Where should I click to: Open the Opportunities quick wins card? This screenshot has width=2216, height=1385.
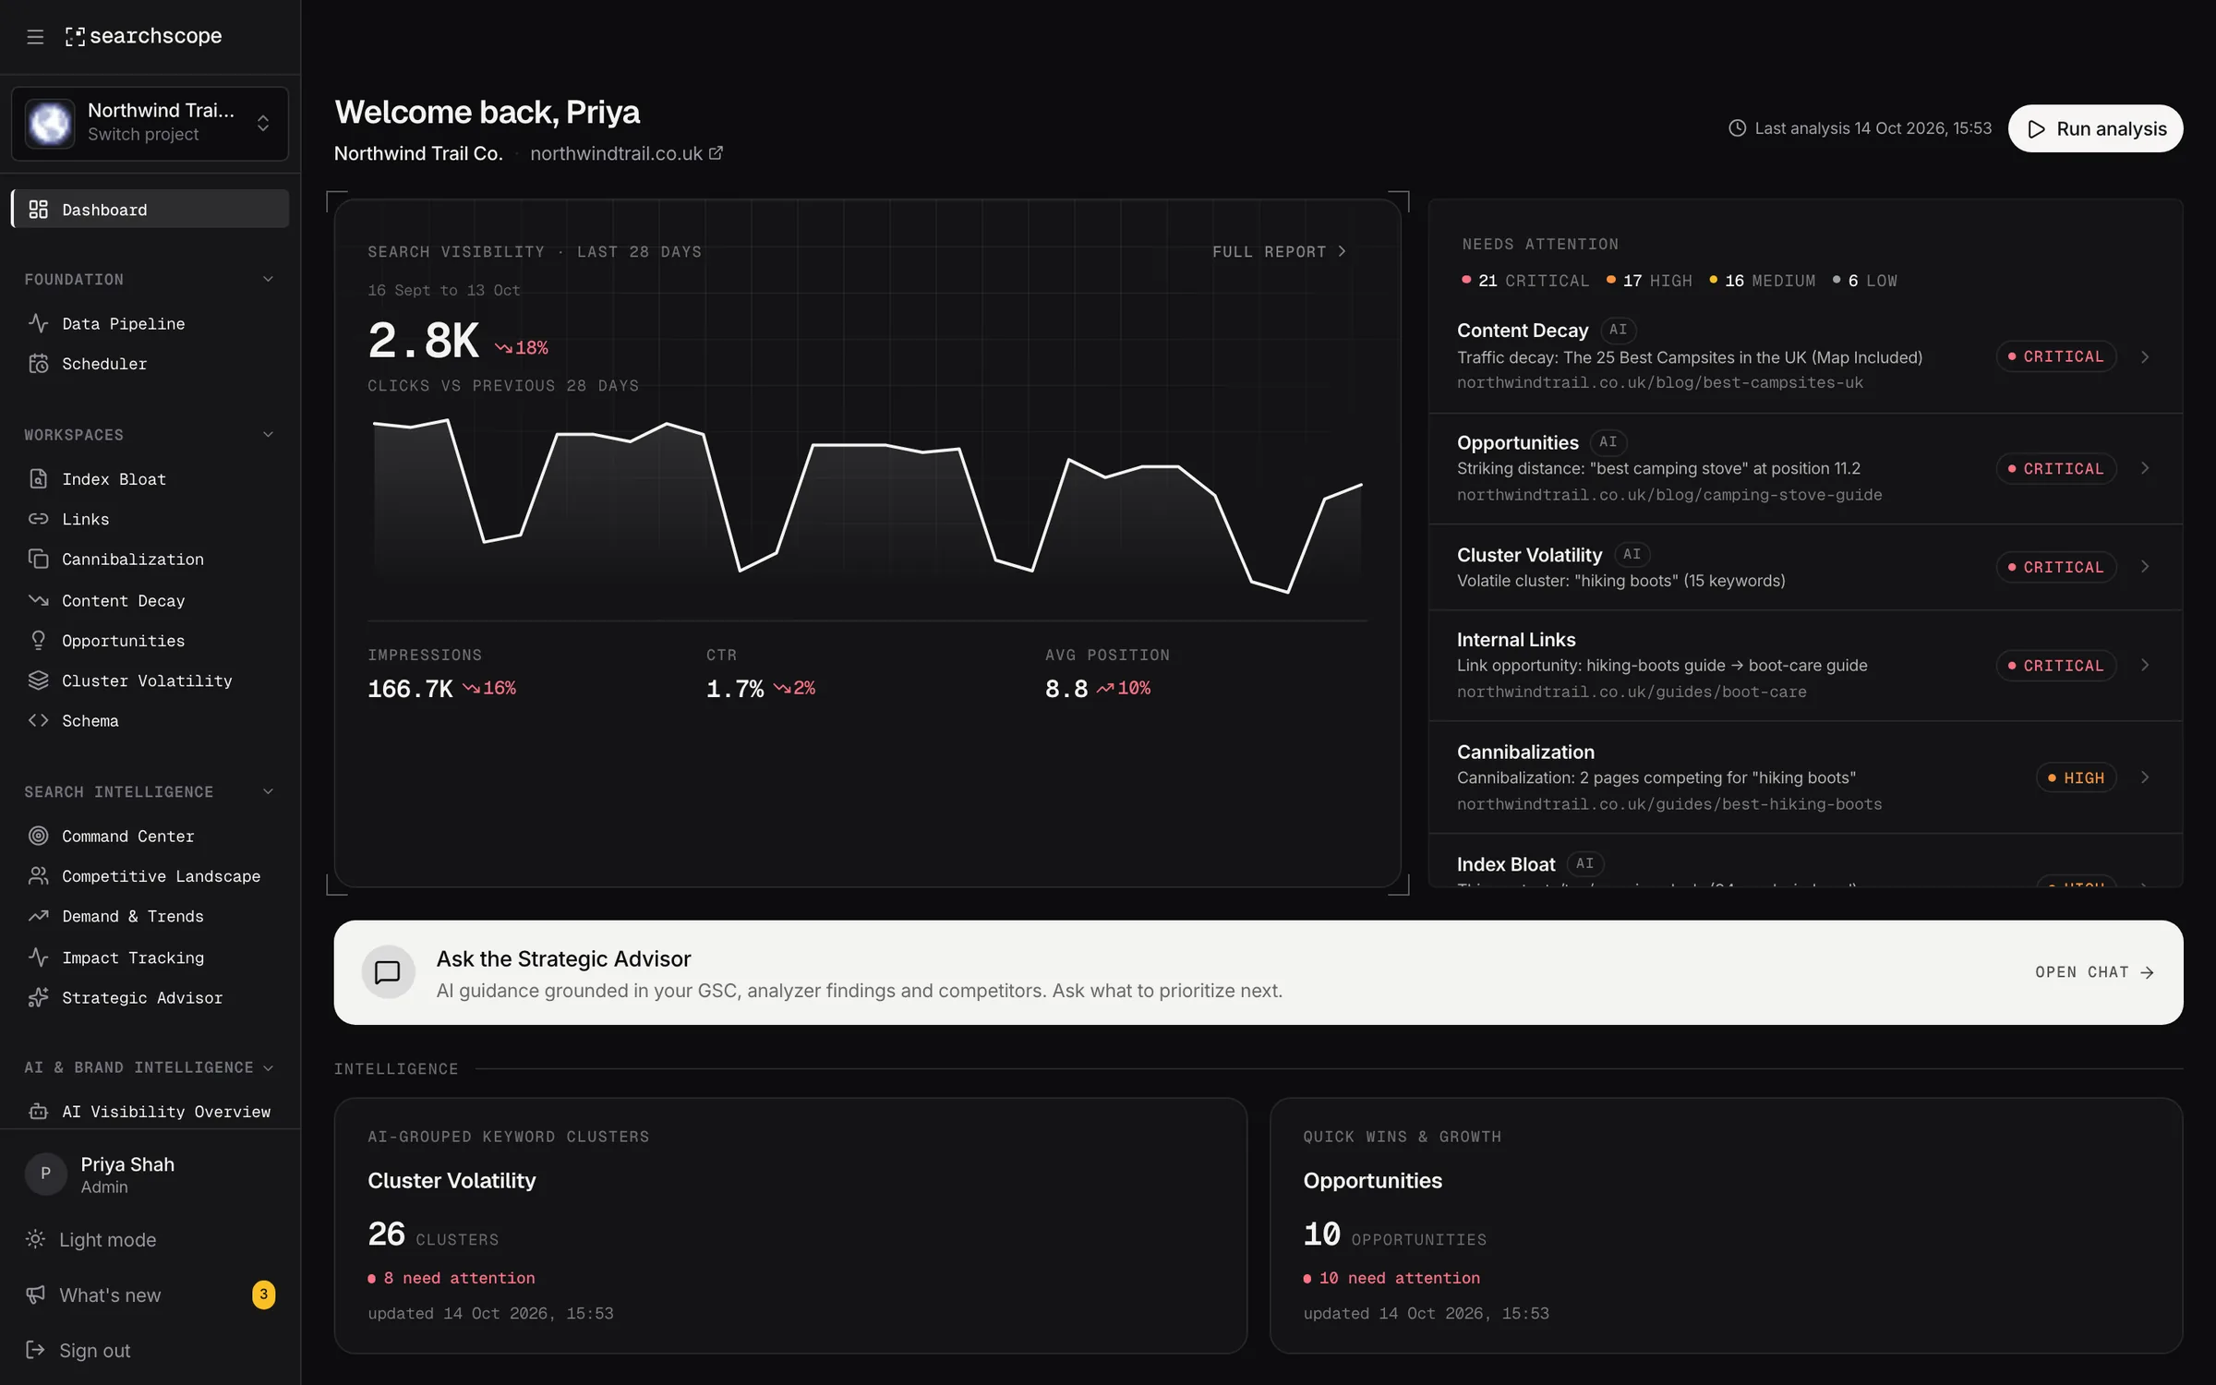point(1726,1225)
